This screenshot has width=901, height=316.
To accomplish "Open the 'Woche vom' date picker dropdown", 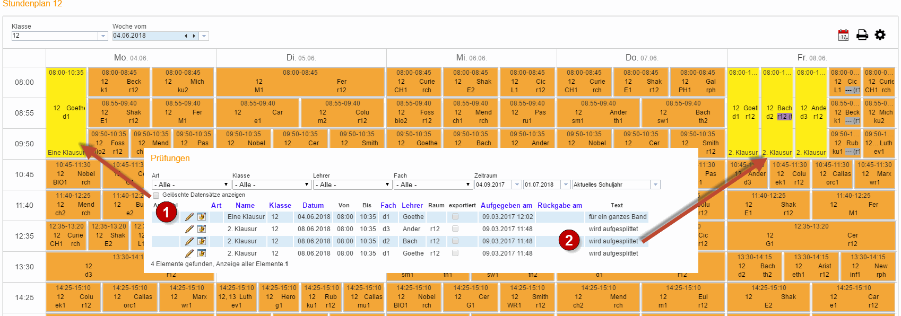I will (204, 36).
